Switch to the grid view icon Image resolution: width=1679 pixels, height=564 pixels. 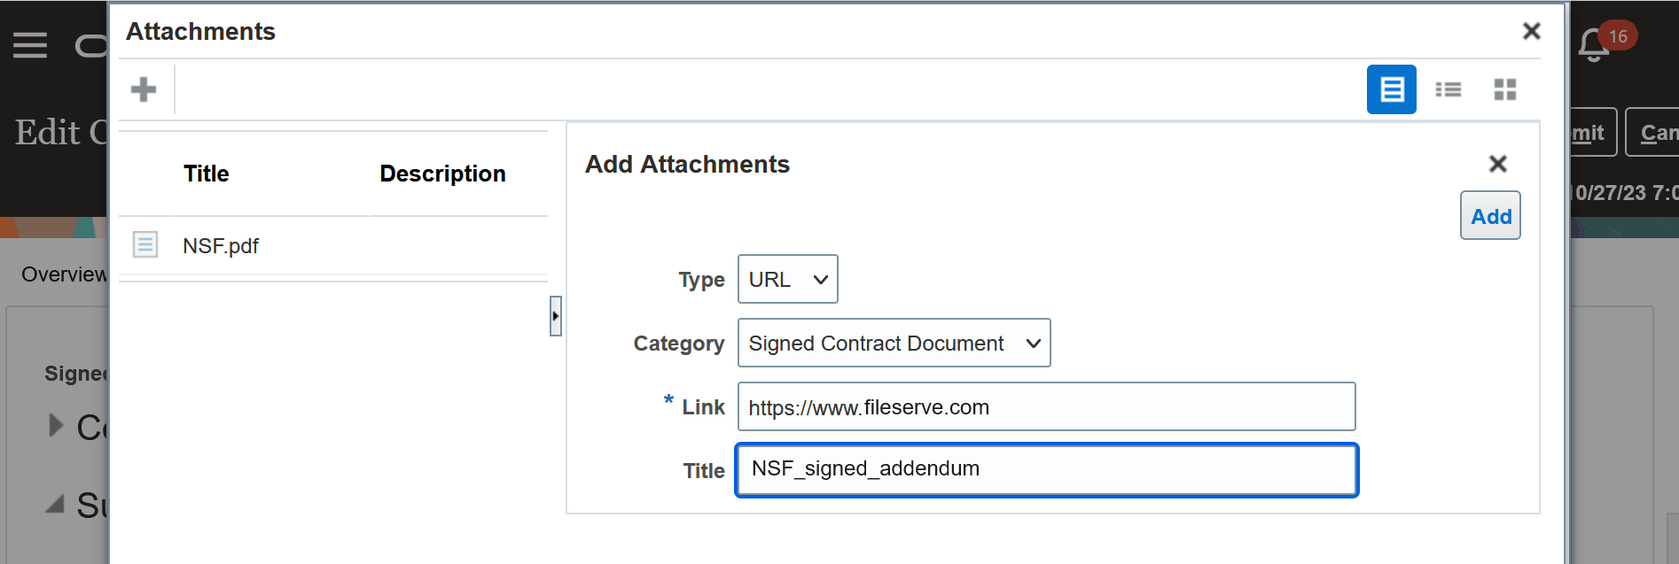click(1505, 89)
